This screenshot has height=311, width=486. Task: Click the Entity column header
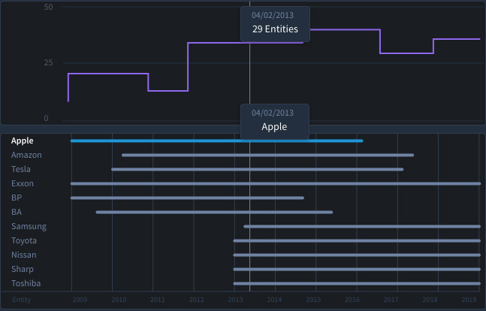pyautogui.click(x=23, y=300)
